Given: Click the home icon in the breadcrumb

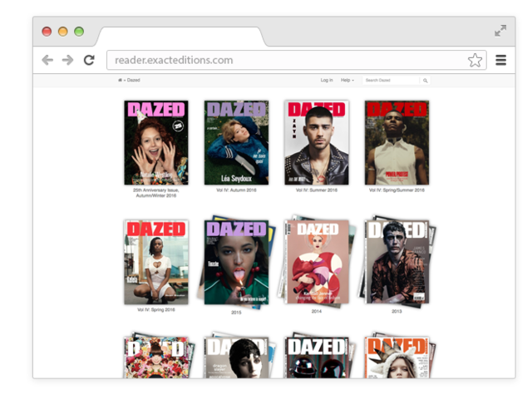Looking at the screenshot, I should point(120,80).
